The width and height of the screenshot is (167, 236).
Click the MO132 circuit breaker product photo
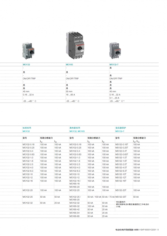click(x=28, y=51)
